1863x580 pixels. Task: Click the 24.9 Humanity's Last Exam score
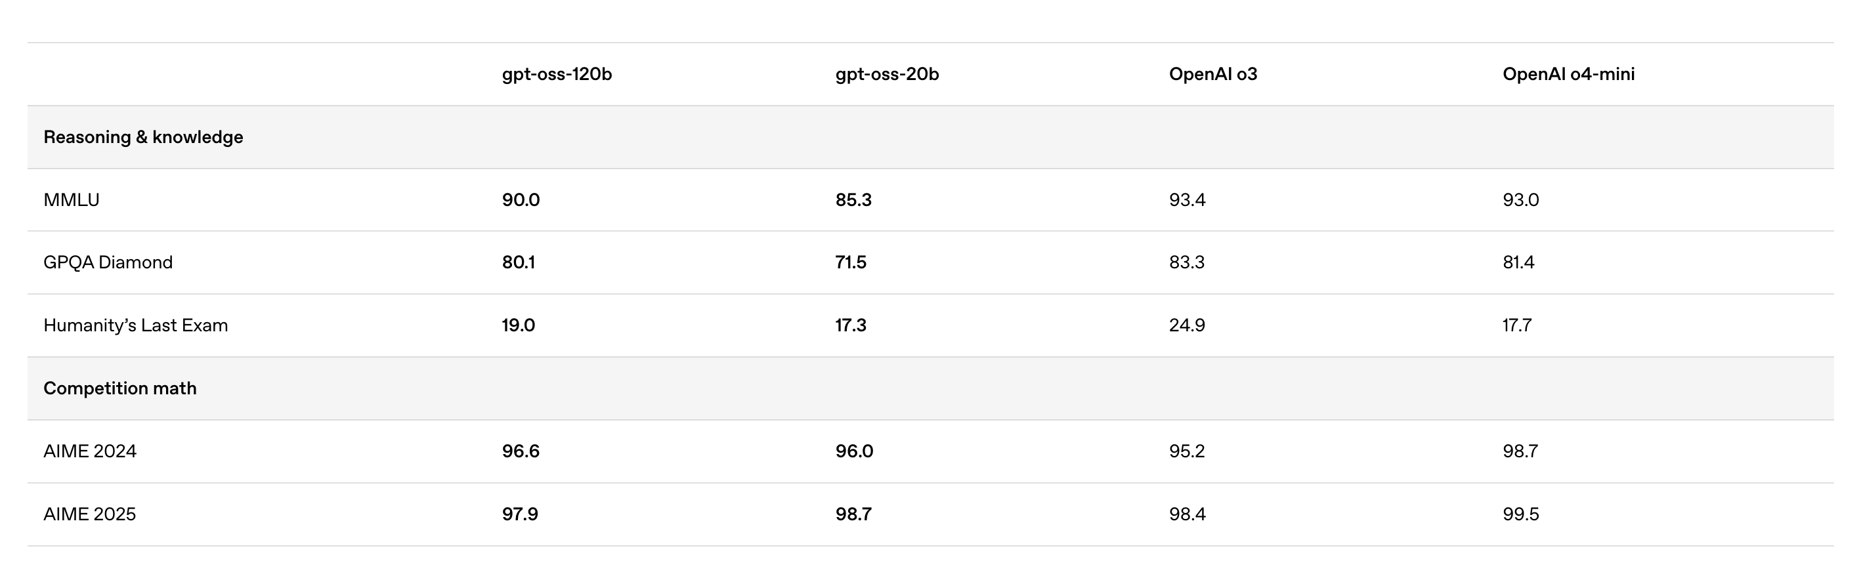pos(1187,325)
